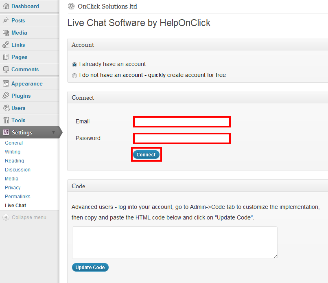
Task: Go to Writing settings
Action: coord(13,152)
